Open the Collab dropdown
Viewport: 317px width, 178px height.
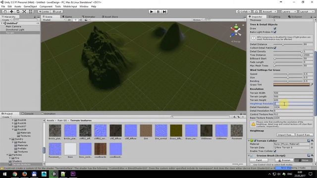244,11
